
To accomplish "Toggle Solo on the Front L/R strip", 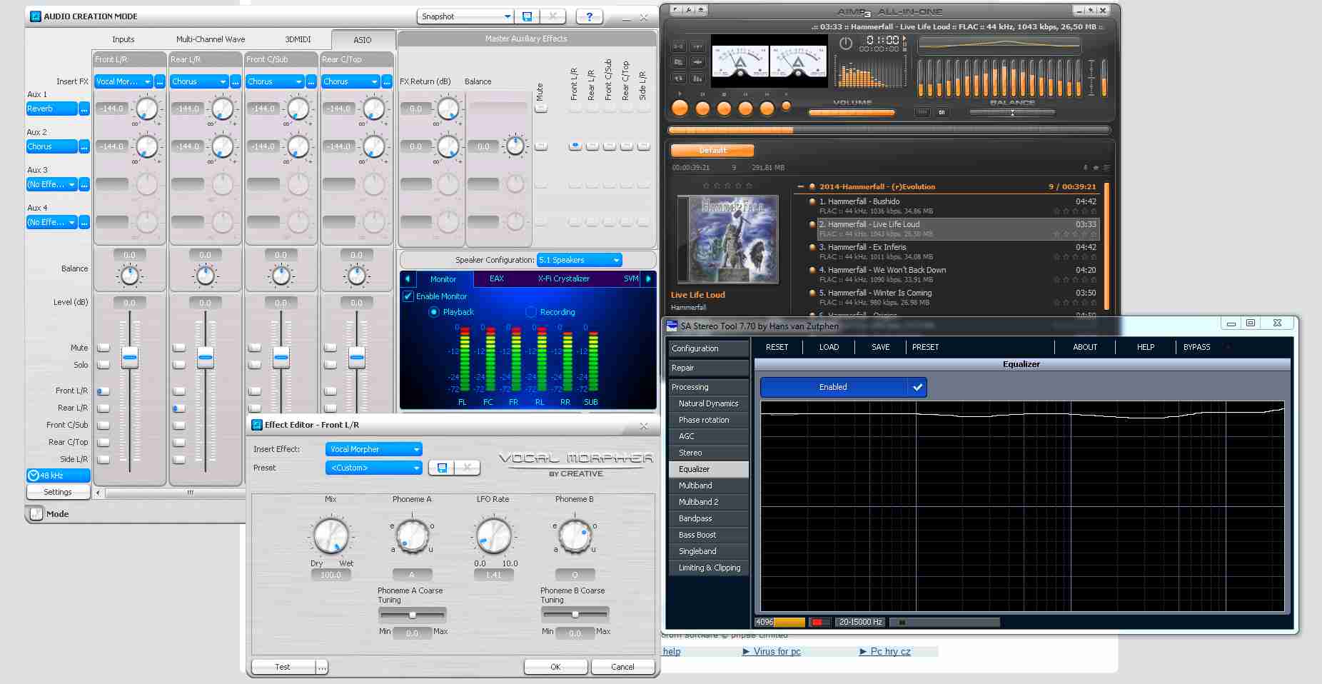I will click(104, 365).
